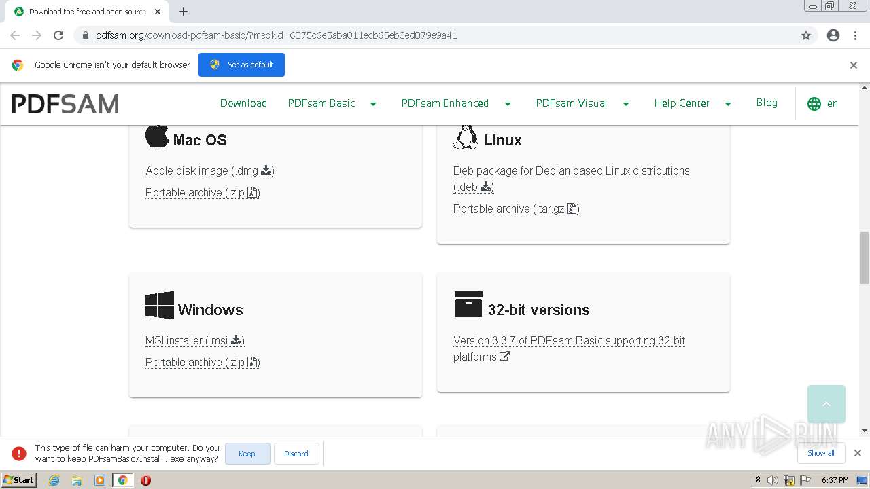Click the red taskbar icon after Chrome
This screenshot has width=870, height=489.
pos(145,480)
